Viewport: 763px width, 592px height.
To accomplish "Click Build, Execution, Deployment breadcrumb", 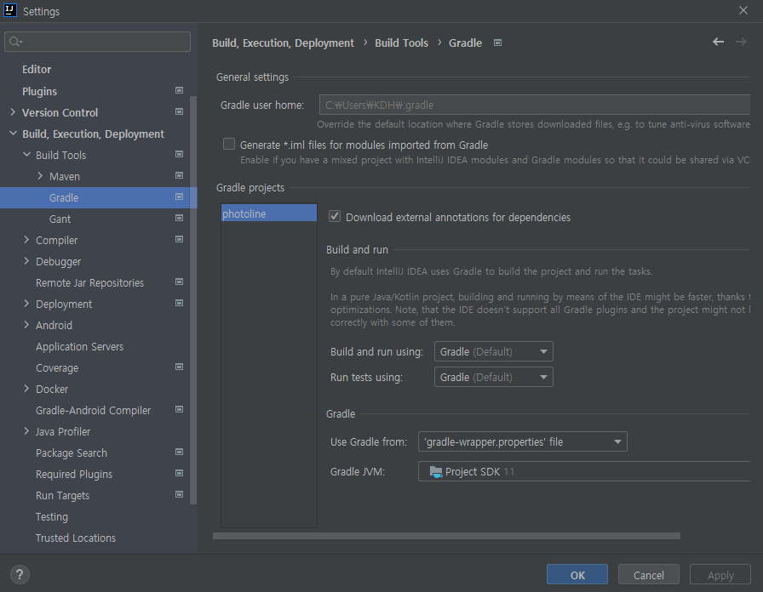I will [284, 43].
